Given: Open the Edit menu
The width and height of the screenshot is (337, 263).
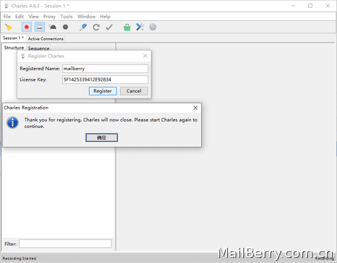Looking at the screenshot, I should 19,16.
